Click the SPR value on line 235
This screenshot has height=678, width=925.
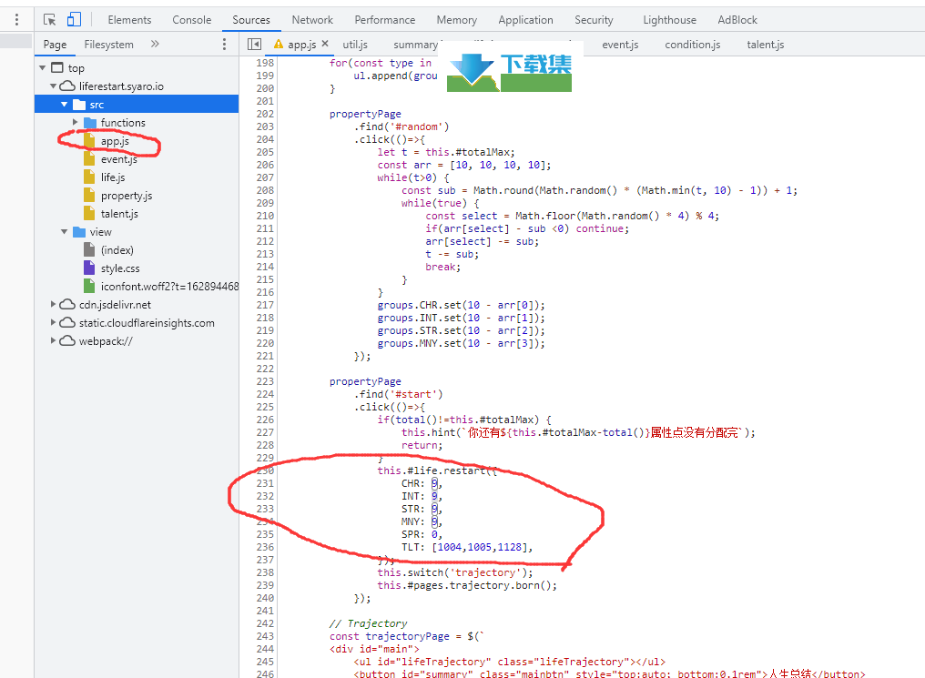tap(435, 535)
